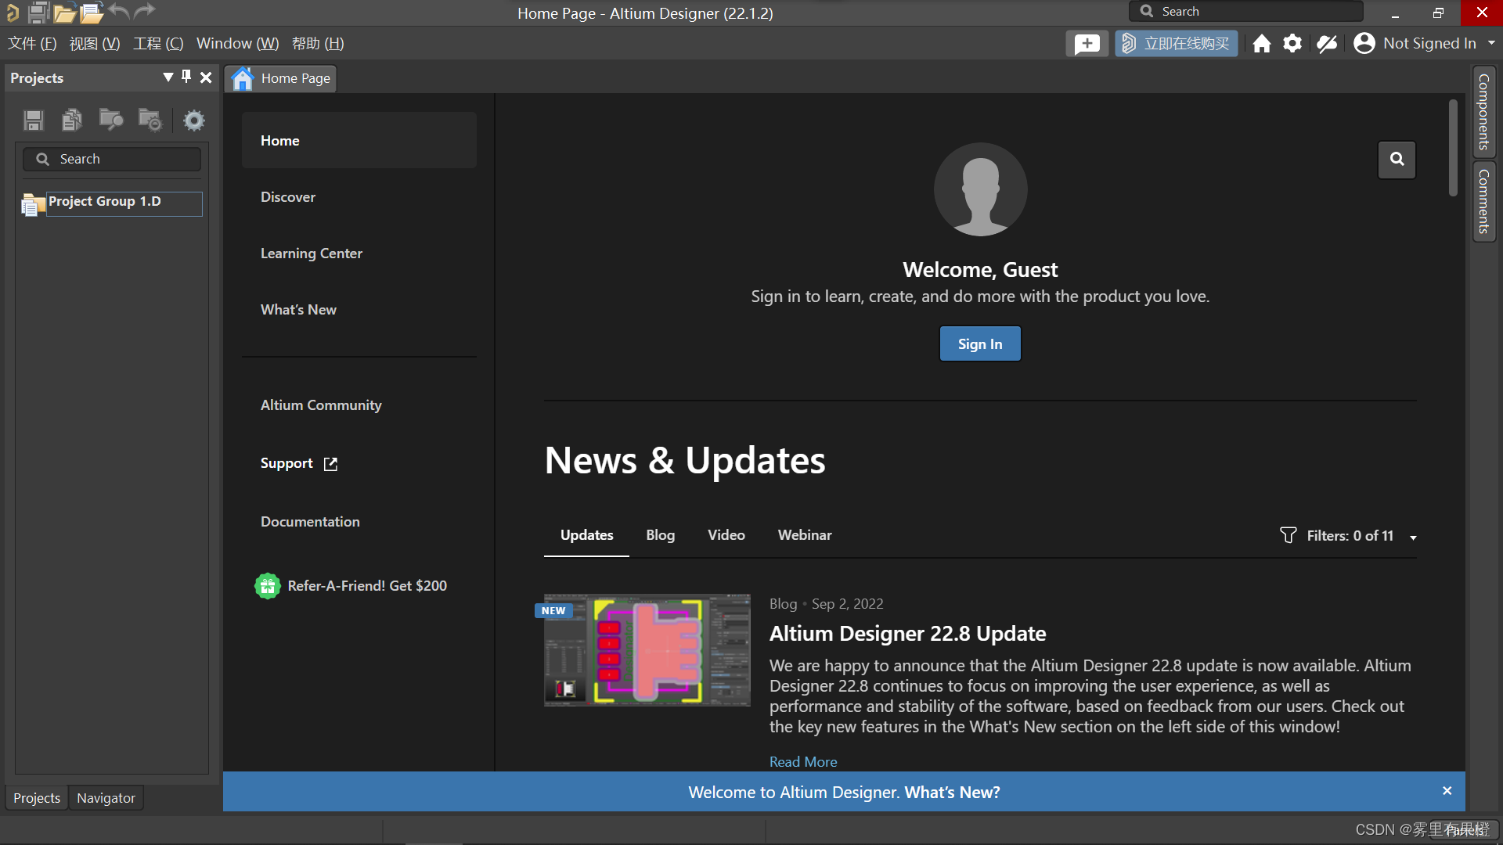Pin the Projects panel
The height and width of the screenshot is (845, 1503).
(x=186, y=77)
